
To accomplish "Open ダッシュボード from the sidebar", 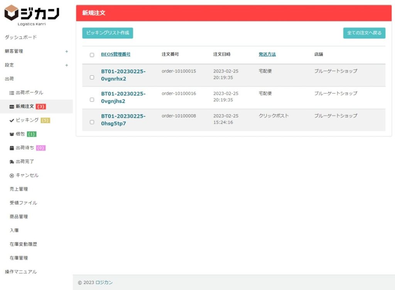I will [x=21, y=37].
